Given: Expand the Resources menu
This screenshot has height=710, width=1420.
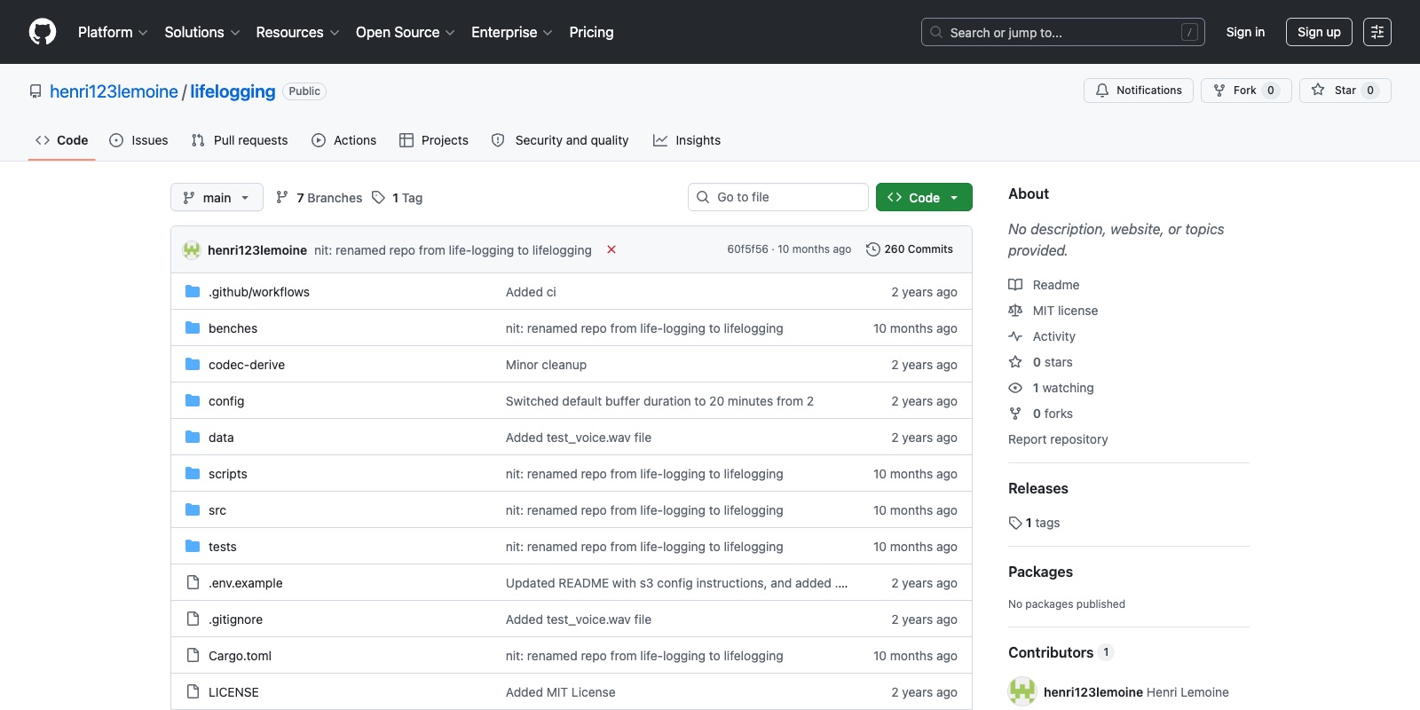Looking at the screenshot, I should (x=297, y=32).
